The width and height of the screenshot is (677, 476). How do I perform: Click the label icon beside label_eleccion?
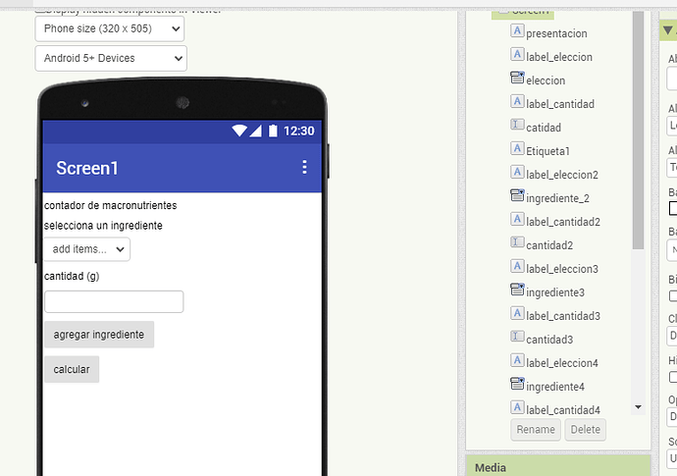(x=517, y=54)
